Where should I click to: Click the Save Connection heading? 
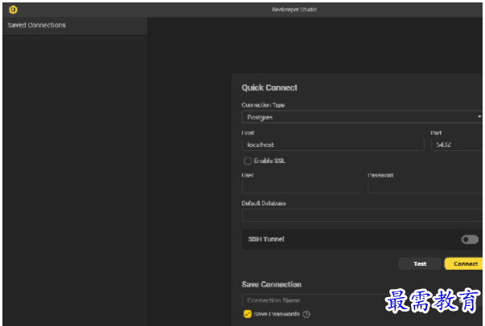click(272, 284)
